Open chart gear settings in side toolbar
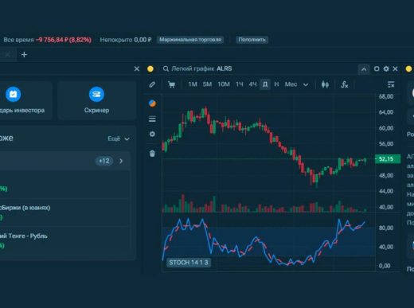 tap(152, 134)
